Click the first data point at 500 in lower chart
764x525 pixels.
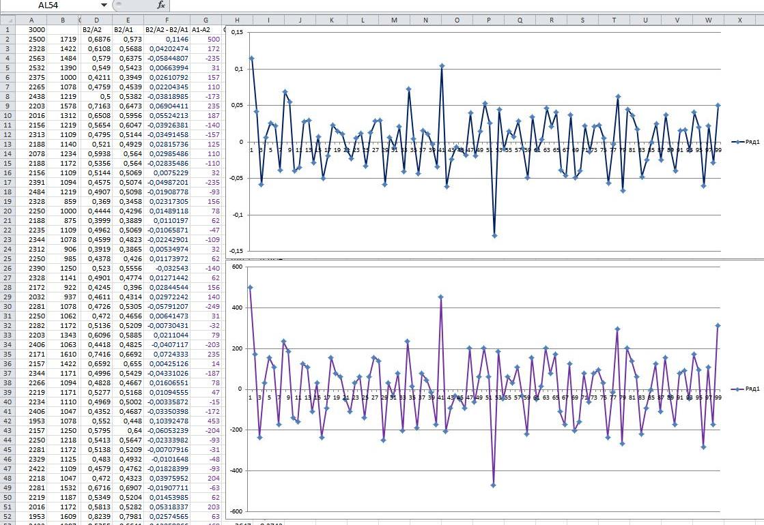tap(250, 288)
